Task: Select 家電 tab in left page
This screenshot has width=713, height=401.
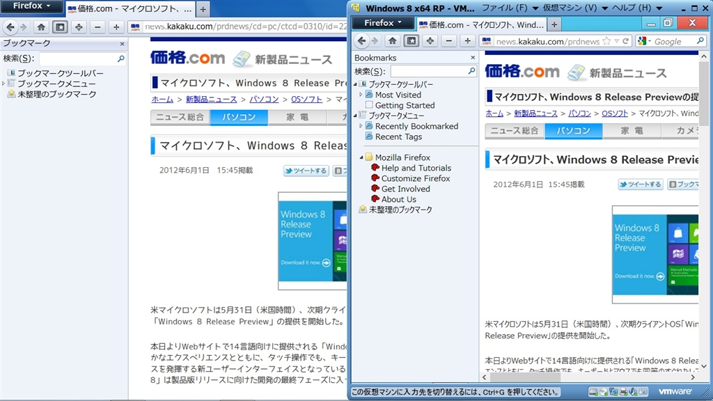Action: [x=297, y=117]
